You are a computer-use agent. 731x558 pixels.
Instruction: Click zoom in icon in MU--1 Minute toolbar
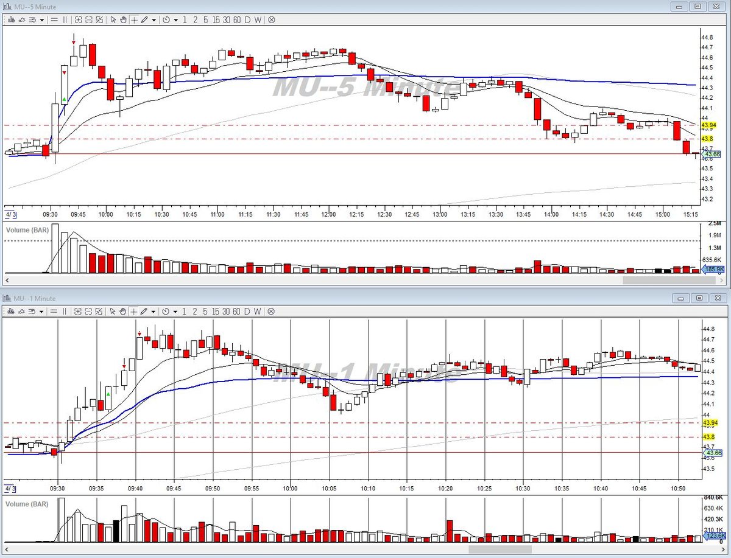(78, 310)
